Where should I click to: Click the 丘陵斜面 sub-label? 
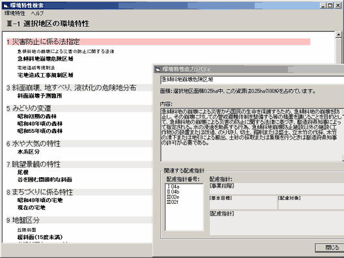coord(27,230)
